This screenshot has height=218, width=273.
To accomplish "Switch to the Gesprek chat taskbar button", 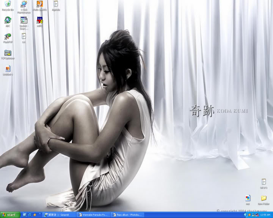I will pos(60,215).
